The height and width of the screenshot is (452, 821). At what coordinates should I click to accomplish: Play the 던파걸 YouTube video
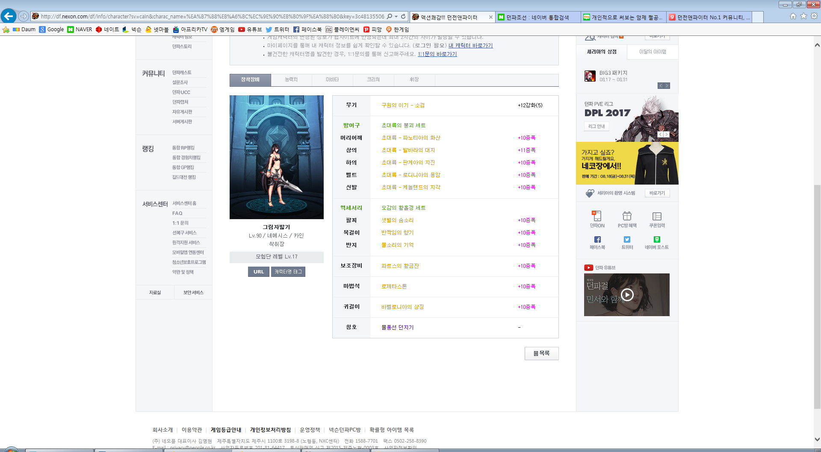point(627,295)
